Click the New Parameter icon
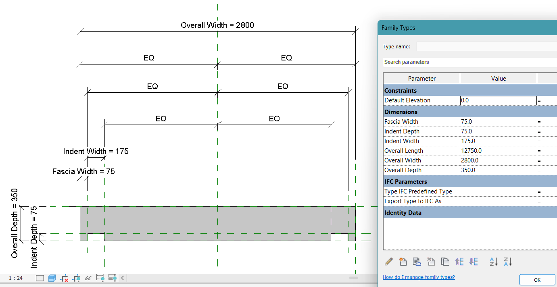This screenshot has width=557, height=287. [x=403, y=262]
